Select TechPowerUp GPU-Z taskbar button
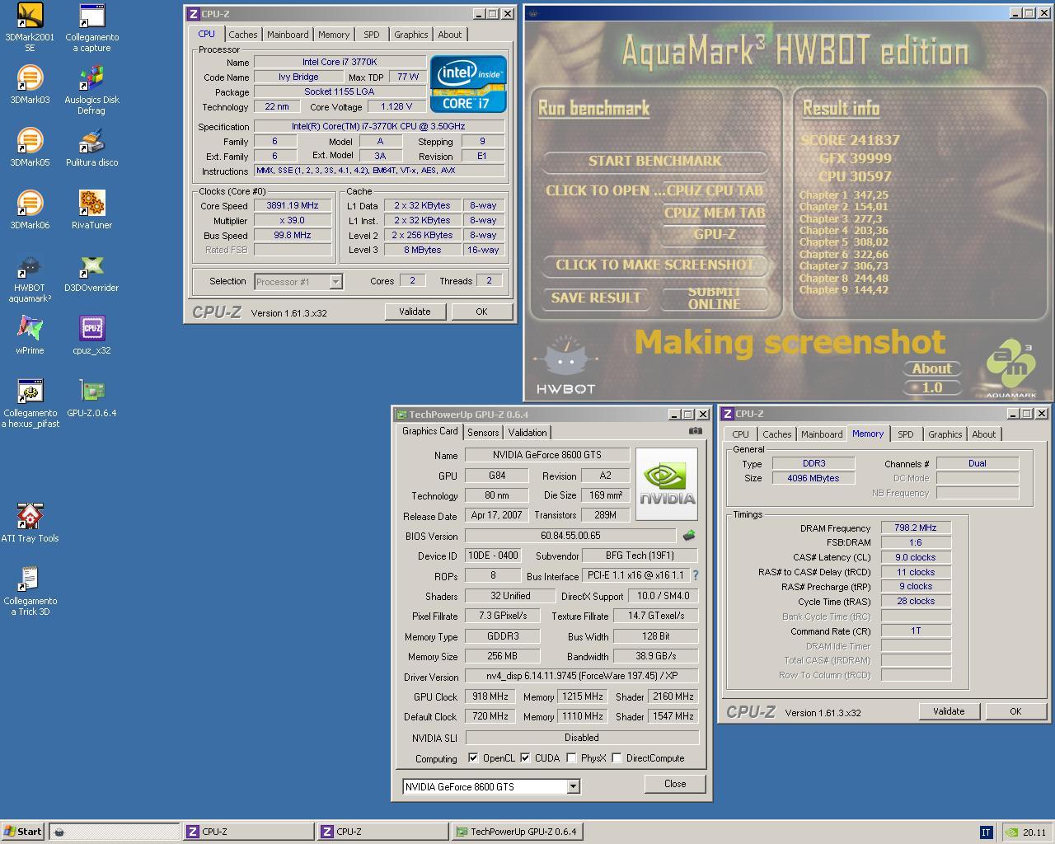The width and height of the screenshot is (1055, 844). click(518, 832)
